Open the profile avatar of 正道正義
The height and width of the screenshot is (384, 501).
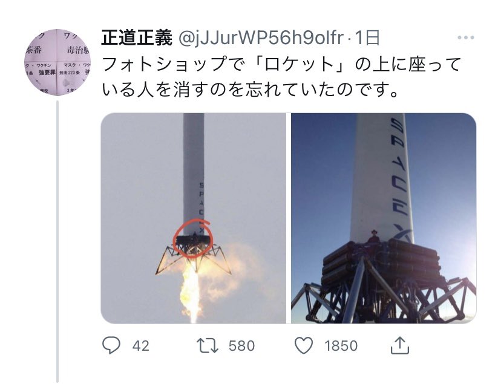[57, 62]
